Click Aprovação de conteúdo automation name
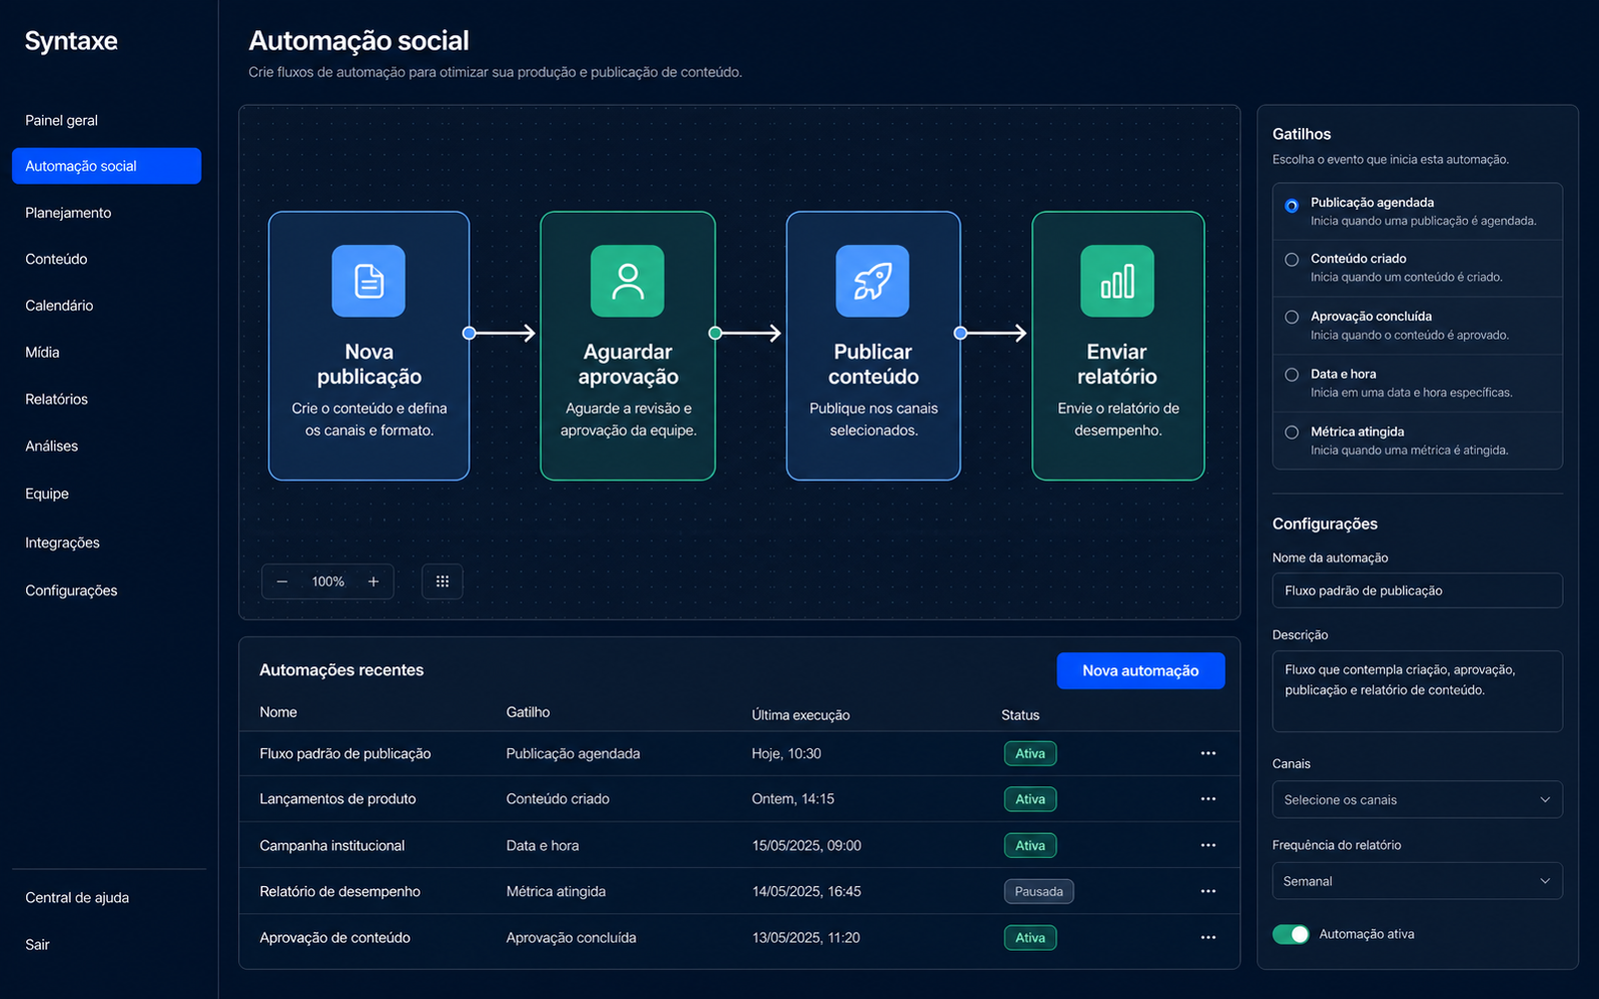This screenshot has width=1599, height=999. tap(335, 937)
